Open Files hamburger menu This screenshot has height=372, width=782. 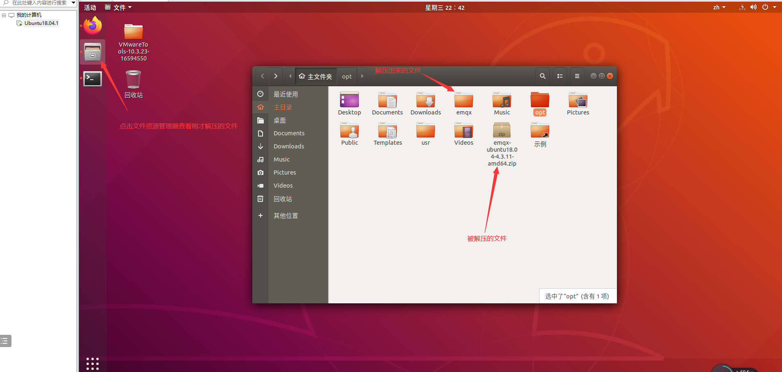click(x=577, y=76)
